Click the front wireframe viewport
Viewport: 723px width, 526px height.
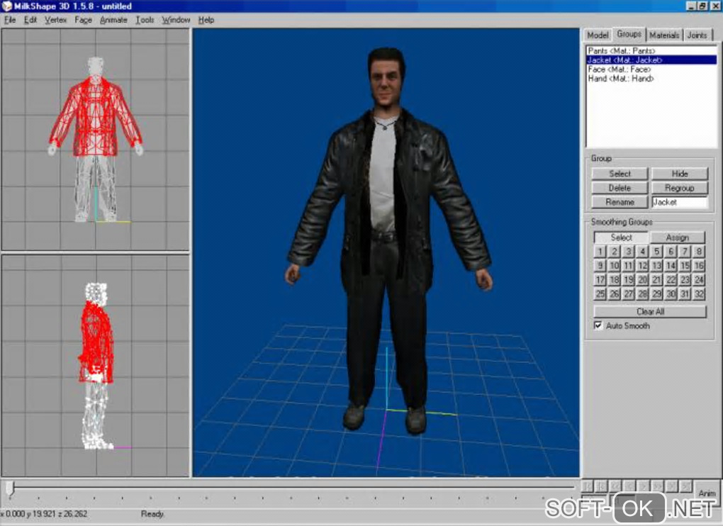(96, 140)
